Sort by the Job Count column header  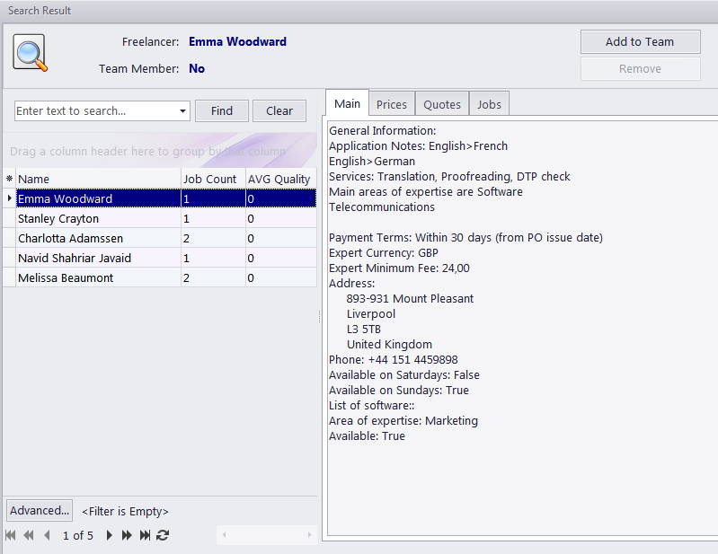[x=213, y=179]
